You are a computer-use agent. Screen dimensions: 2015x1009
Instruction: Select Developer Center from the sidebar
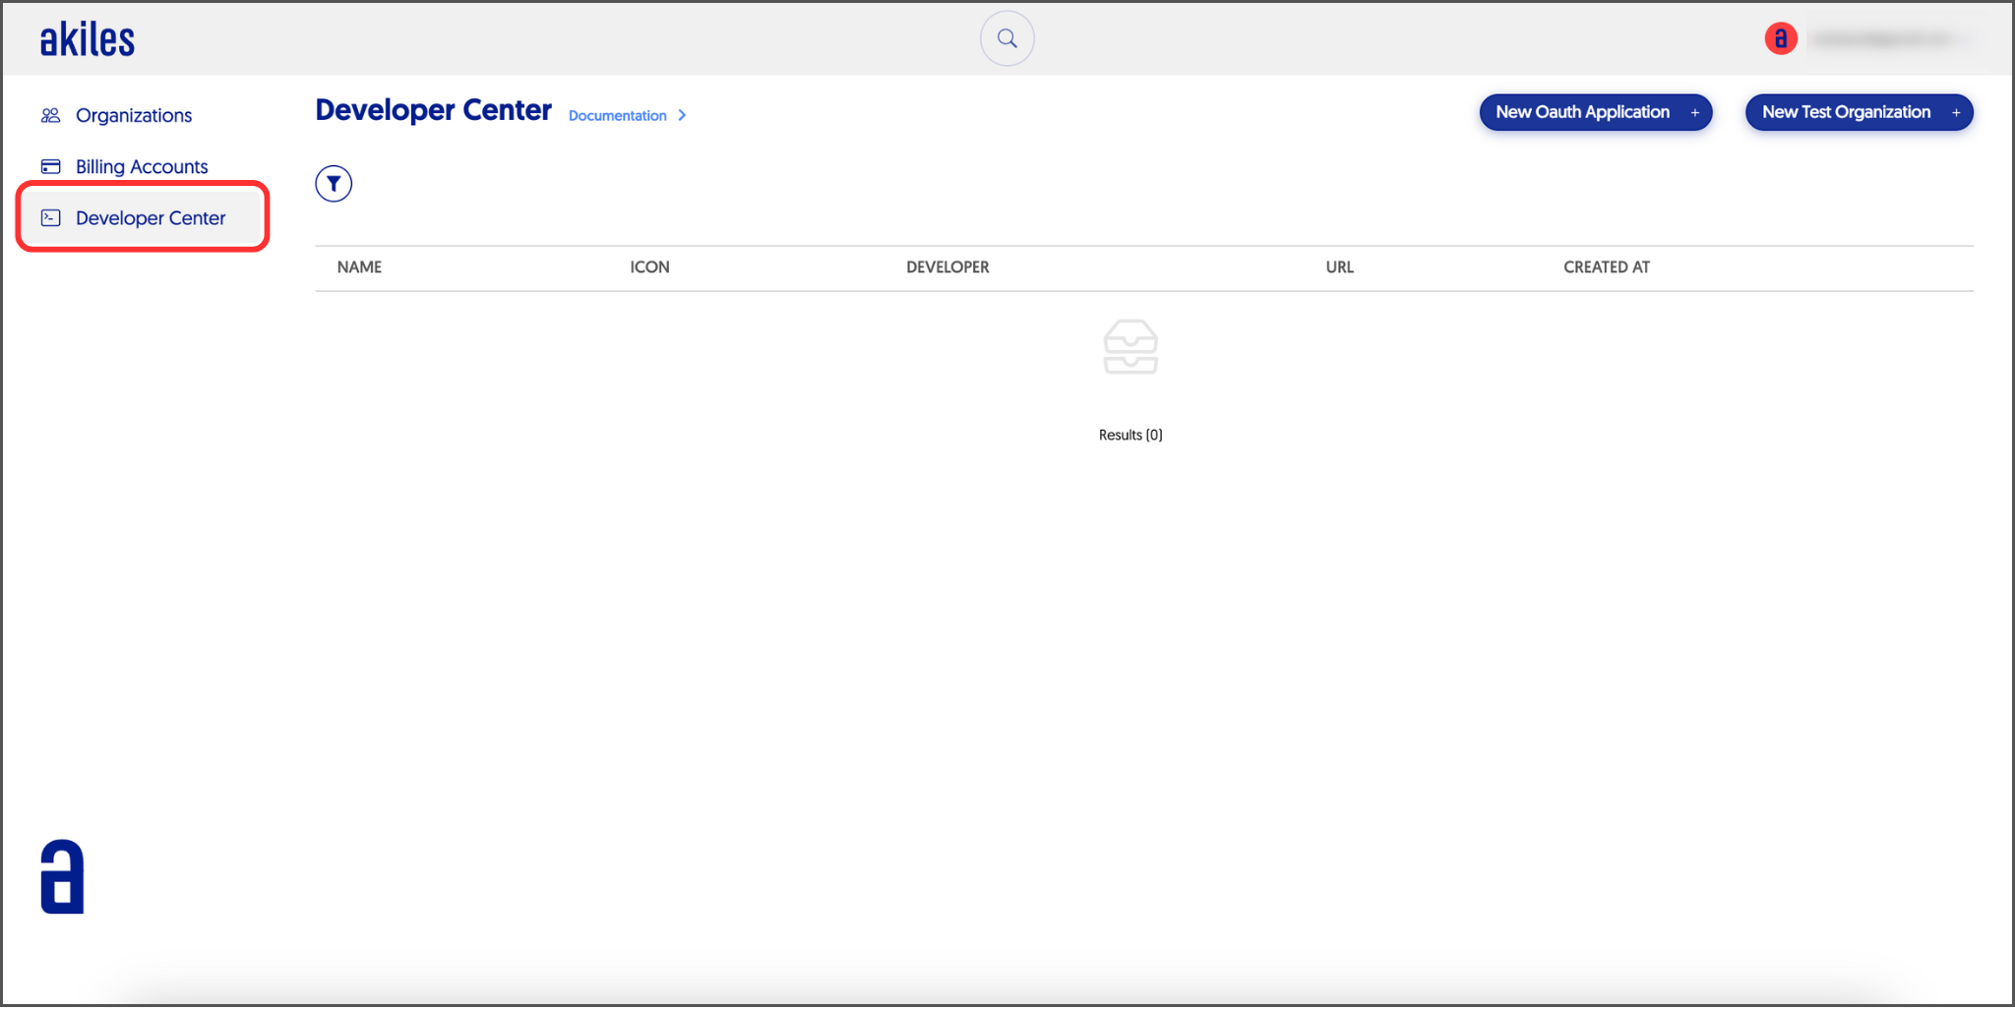150,217
